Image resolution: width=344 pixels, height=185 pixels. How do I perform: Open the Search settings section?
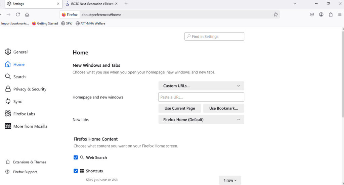click(19, 77)
